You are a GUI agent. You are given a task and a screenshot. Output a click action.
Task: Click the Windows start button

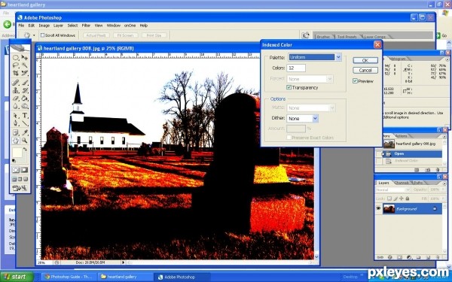(17, 277)
